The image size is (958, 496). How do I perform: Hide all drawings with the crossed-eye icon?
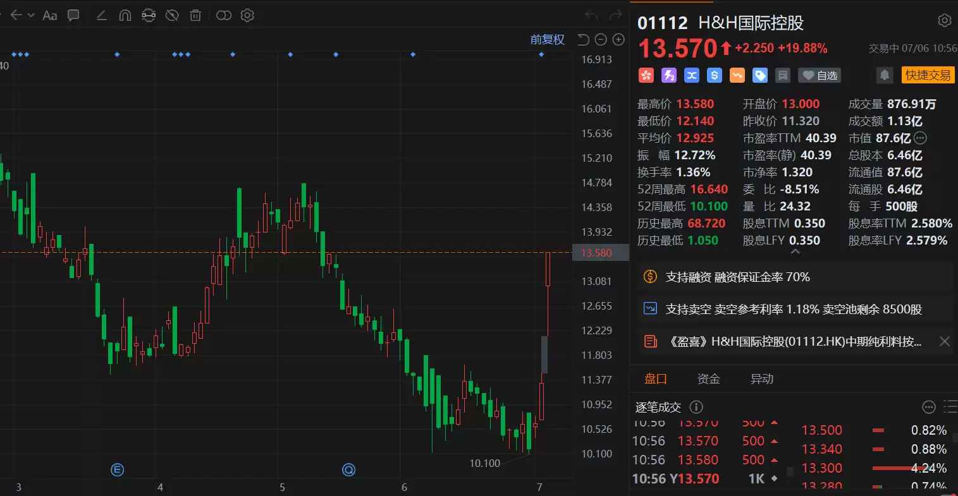(172, 15)
